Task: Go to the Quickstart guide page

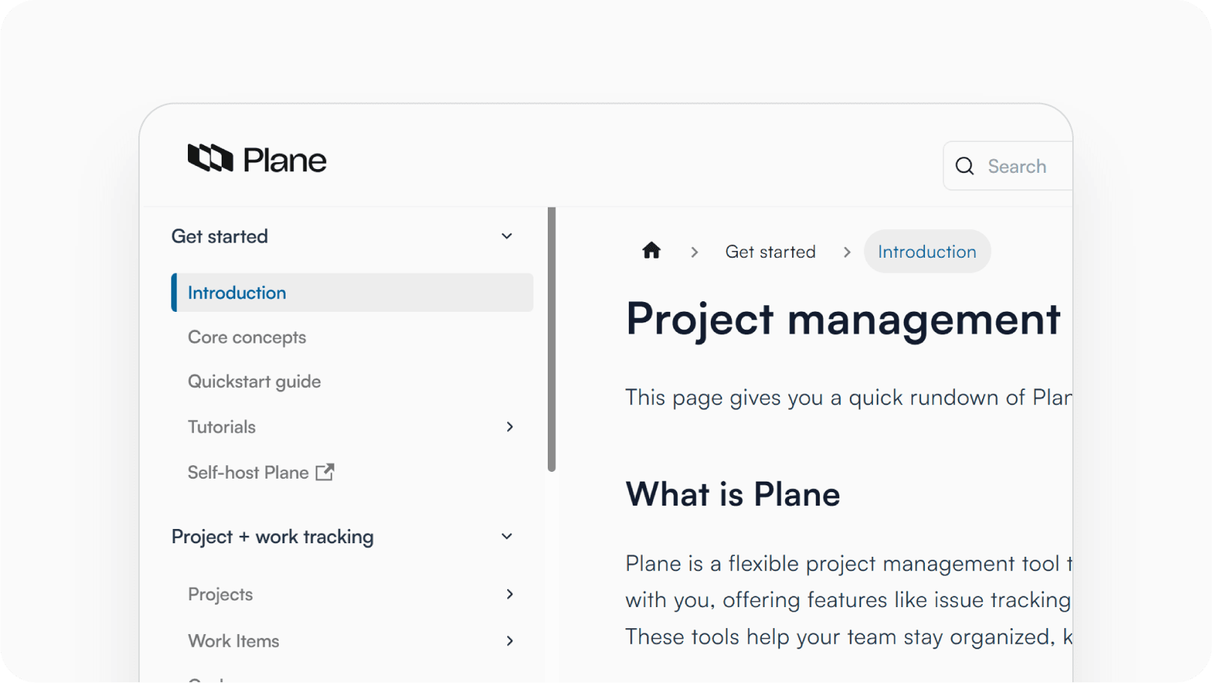Action: pyautogui.click(x=254, y=382)
